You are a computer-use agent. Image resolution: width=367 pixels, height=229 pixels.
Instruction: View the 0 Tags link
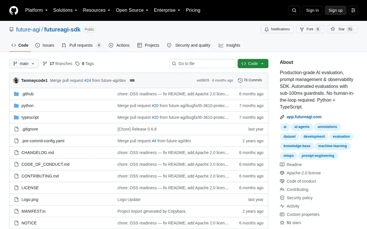[x=85, y=64]
